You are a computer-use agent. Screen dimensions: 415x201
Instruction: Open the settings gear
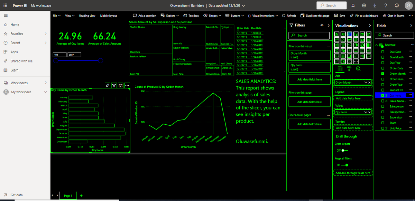(x=364, y=6)
